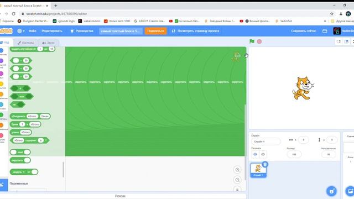Open the Редактировать menu
The image size is (354, 199).
coord(52,31)
